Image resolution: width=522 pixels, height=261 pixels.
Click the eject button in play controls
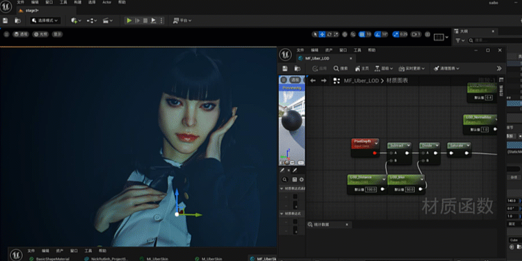(x=153, y=21)
